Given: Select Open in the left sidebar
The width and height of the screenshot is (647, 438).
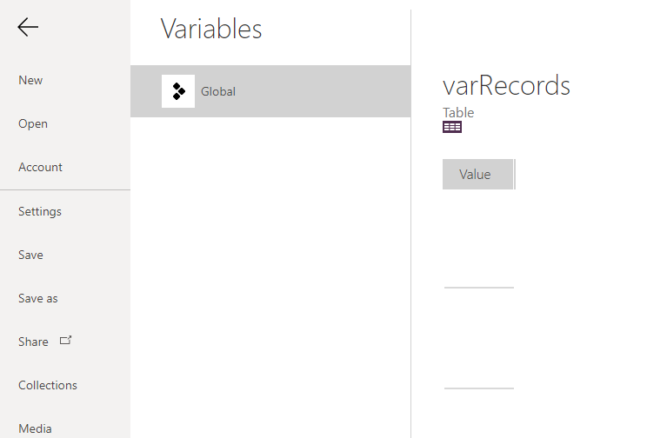Looking at the screenshot, I should pos(33,123).
